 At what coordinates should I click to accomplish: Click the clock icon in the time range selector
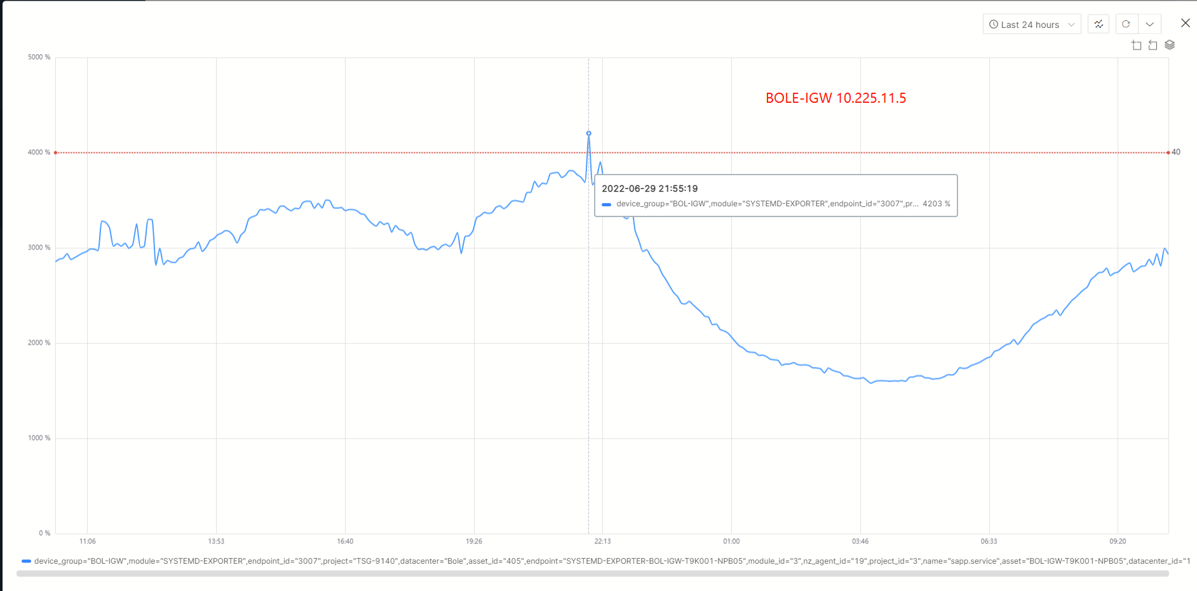(x=994, y=25)
